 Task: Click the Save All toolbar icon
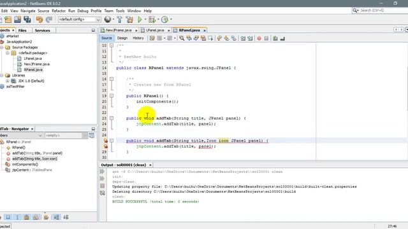[x=27, y=20]
